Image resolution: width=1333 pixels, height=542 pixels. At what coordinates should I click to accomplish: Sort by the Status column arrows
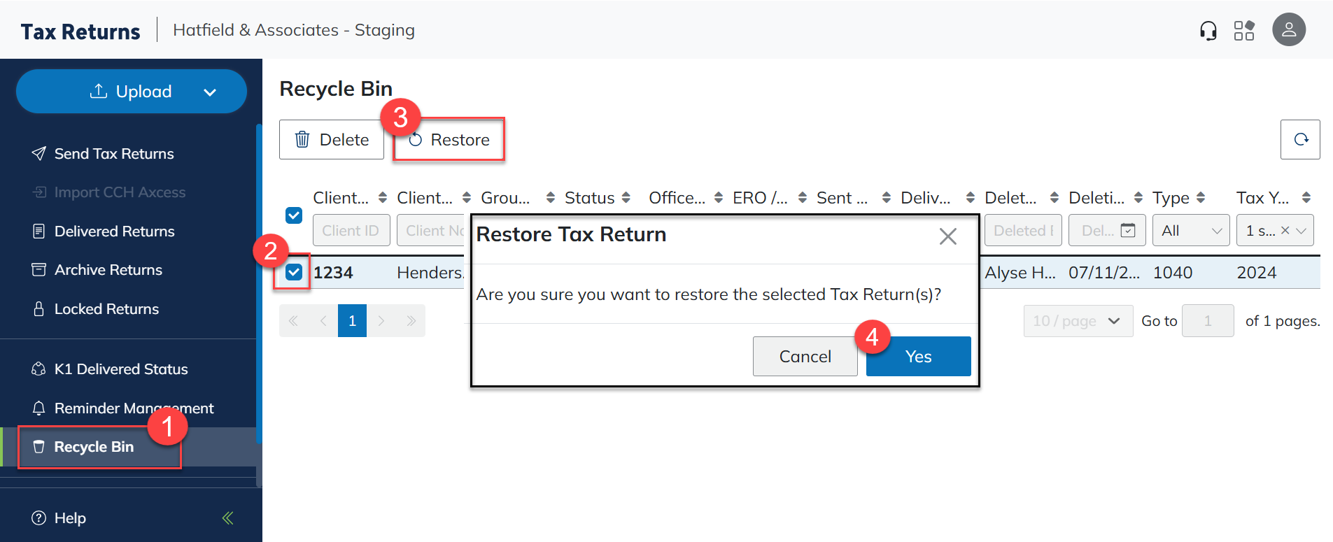pyautogui.click(x=626, y=198)
